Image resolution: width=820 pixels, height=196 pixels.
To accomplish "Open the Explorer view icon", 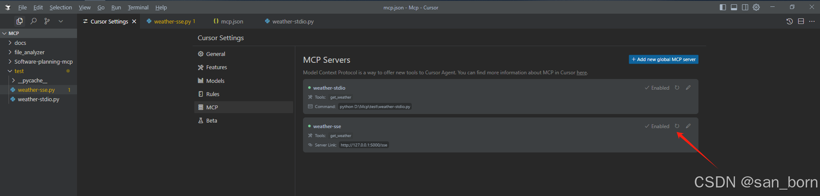I will 19,21.
